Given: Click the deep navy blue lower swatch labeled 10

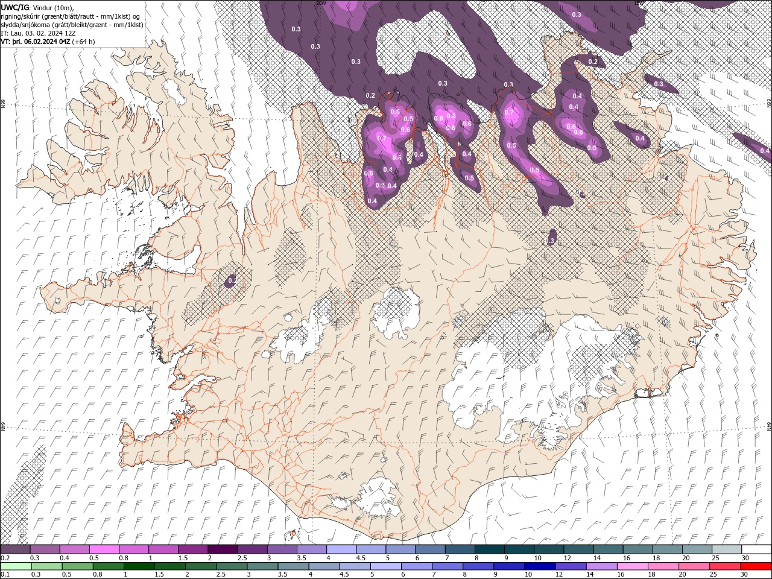Looking at the screenshot, I should pyautogui.click(x=540, y=566).
